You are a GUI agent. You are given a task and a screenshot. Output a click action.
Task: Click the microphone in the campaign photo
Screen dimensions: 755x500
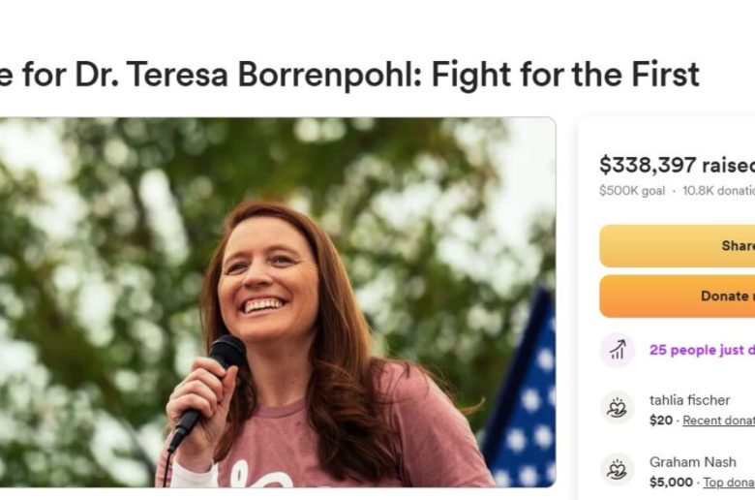click(x=211, y=380)
